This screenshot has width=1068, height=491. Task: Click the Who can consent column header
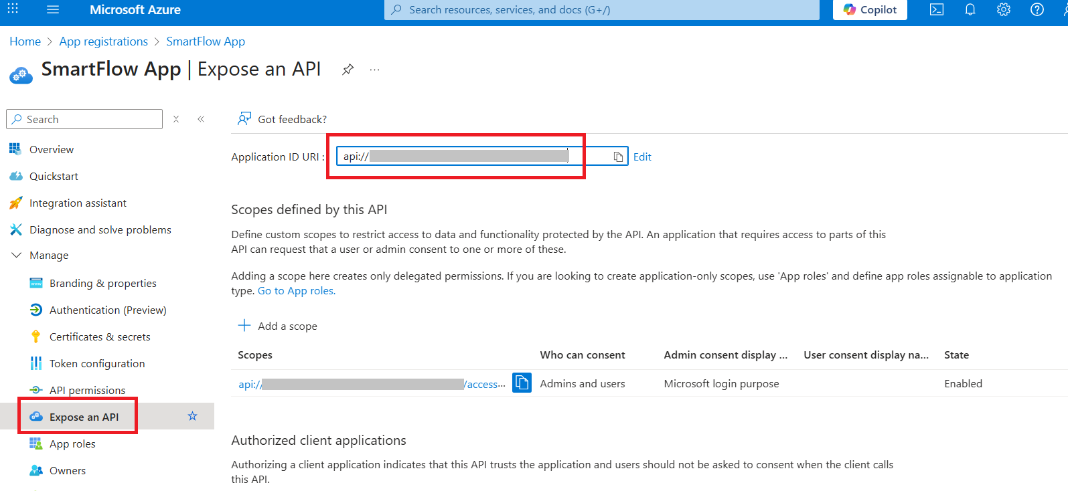(583, 355)
